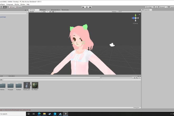
Task: Toggle Persp projection label under gizmo
Action: click(135, 23)
